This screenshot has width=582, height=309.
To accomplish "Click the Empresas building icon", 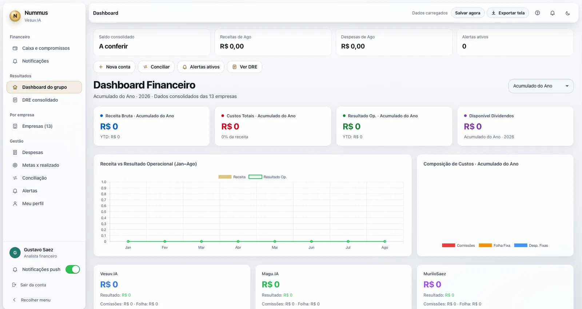I will 15,126.
